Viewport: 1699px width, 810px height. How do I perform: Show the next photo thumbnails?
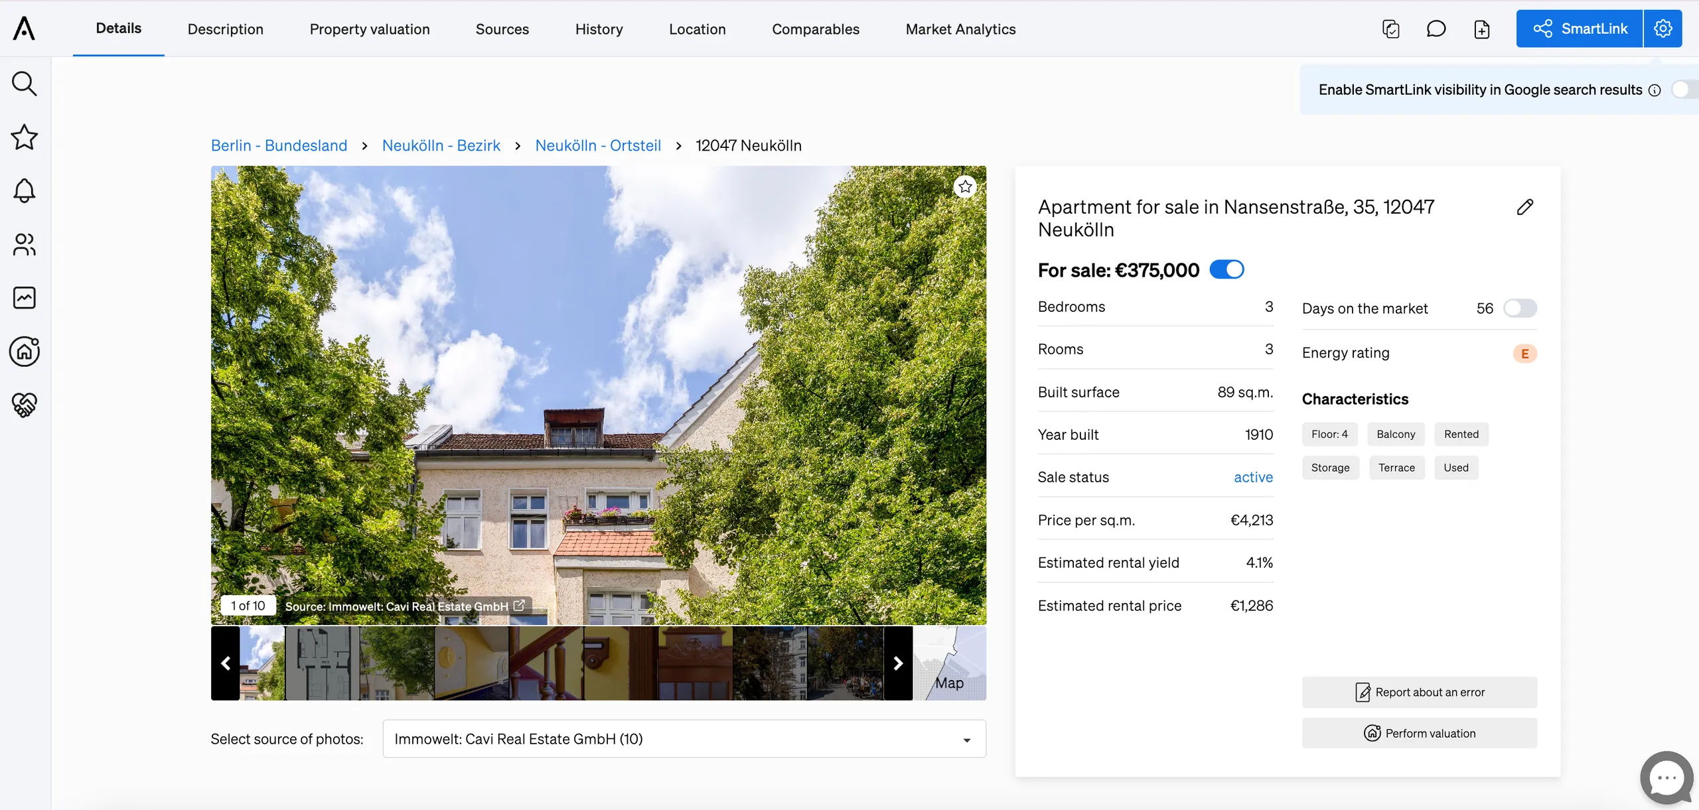898,663
